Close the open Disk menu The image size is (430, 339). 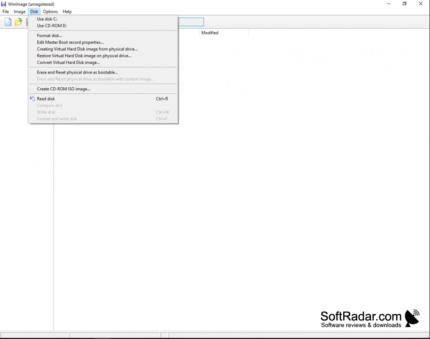pyautogui.click(x=34, y=11)
